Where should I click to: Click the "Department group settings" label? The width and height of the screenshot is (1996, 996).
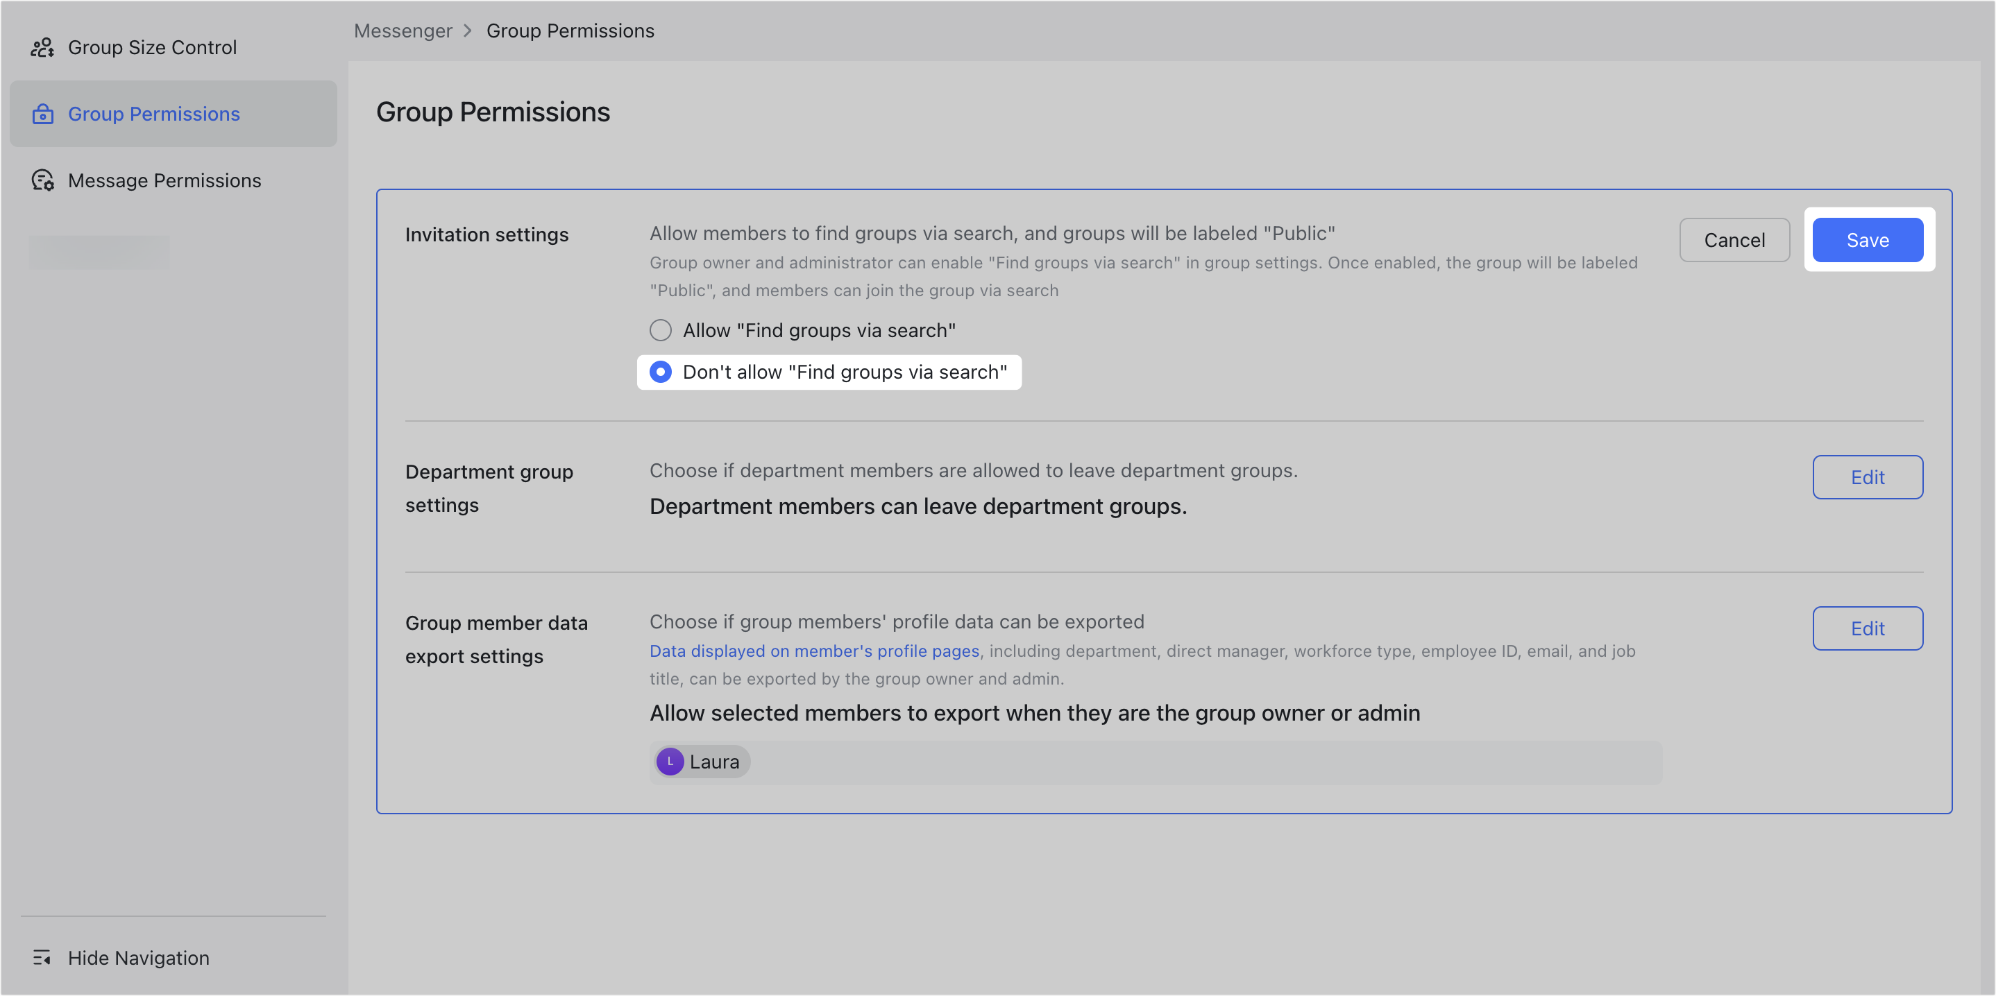coord(489,489)
